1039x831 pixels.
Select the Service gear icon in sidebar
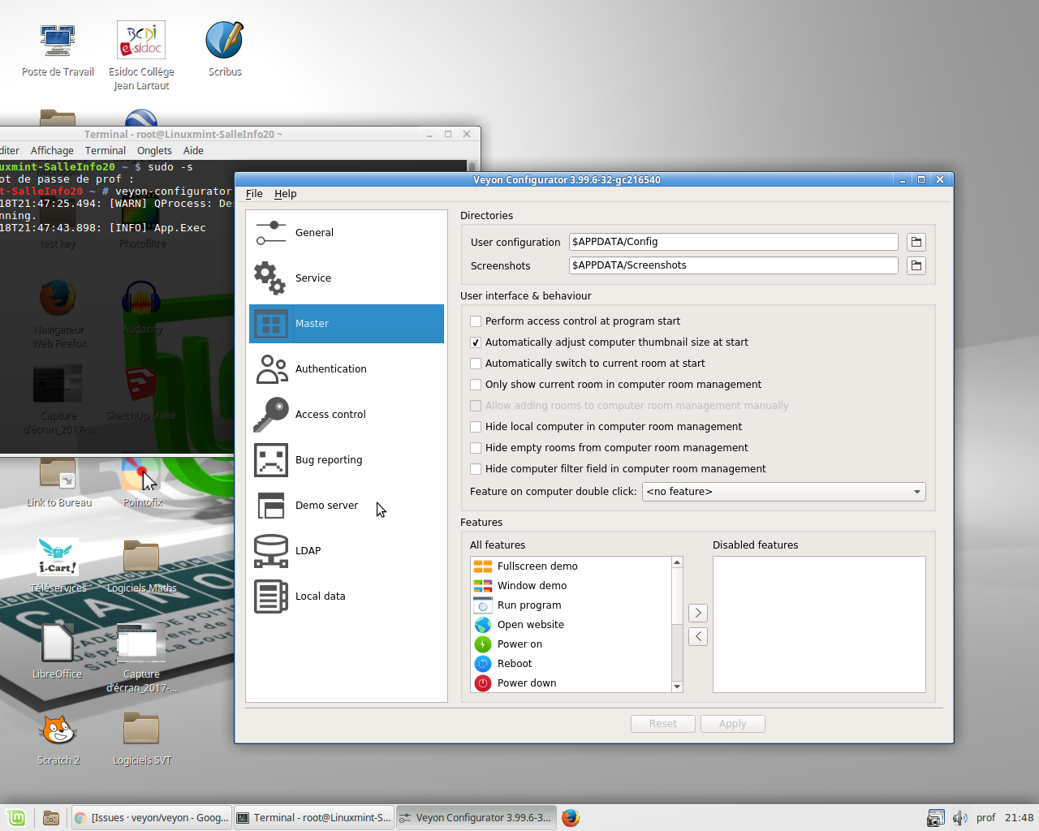(x=270, y=278)
